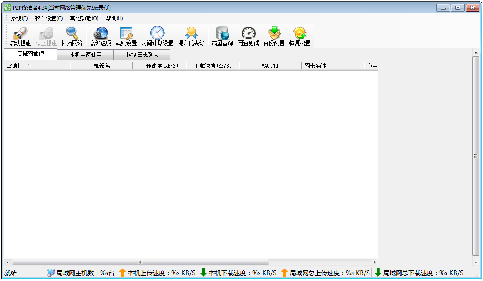Click the vertical scrollbar down arrow

point(476,262)
